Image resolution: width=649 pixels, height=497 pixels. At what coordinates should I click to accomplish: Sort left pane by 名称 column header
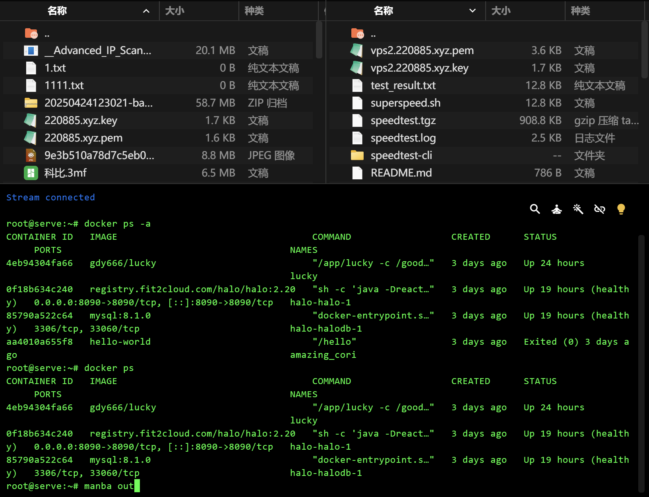click(x=57, y=11)
